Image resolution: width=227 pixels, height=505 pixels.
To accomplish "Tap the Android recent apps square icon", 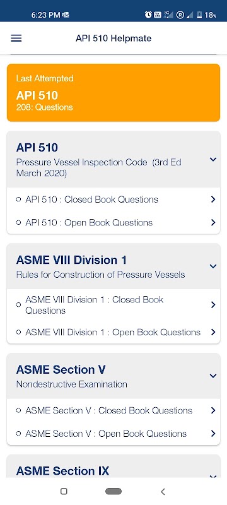I will tap(64, 491).
